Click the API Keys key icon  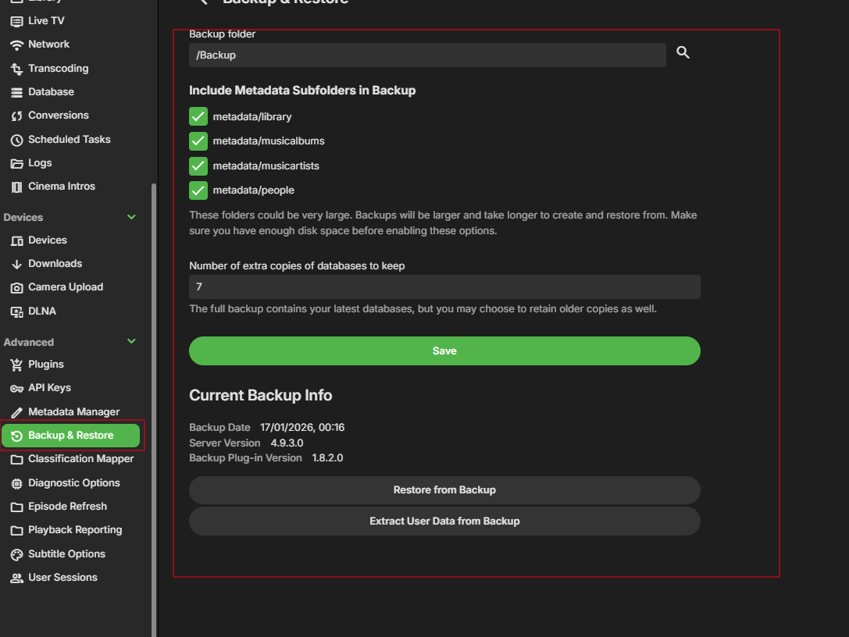point(16,388)
